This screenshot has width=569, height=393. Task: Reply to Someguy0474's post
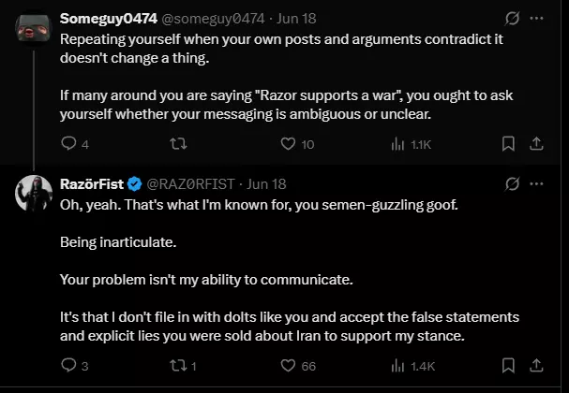click(68, 144)
